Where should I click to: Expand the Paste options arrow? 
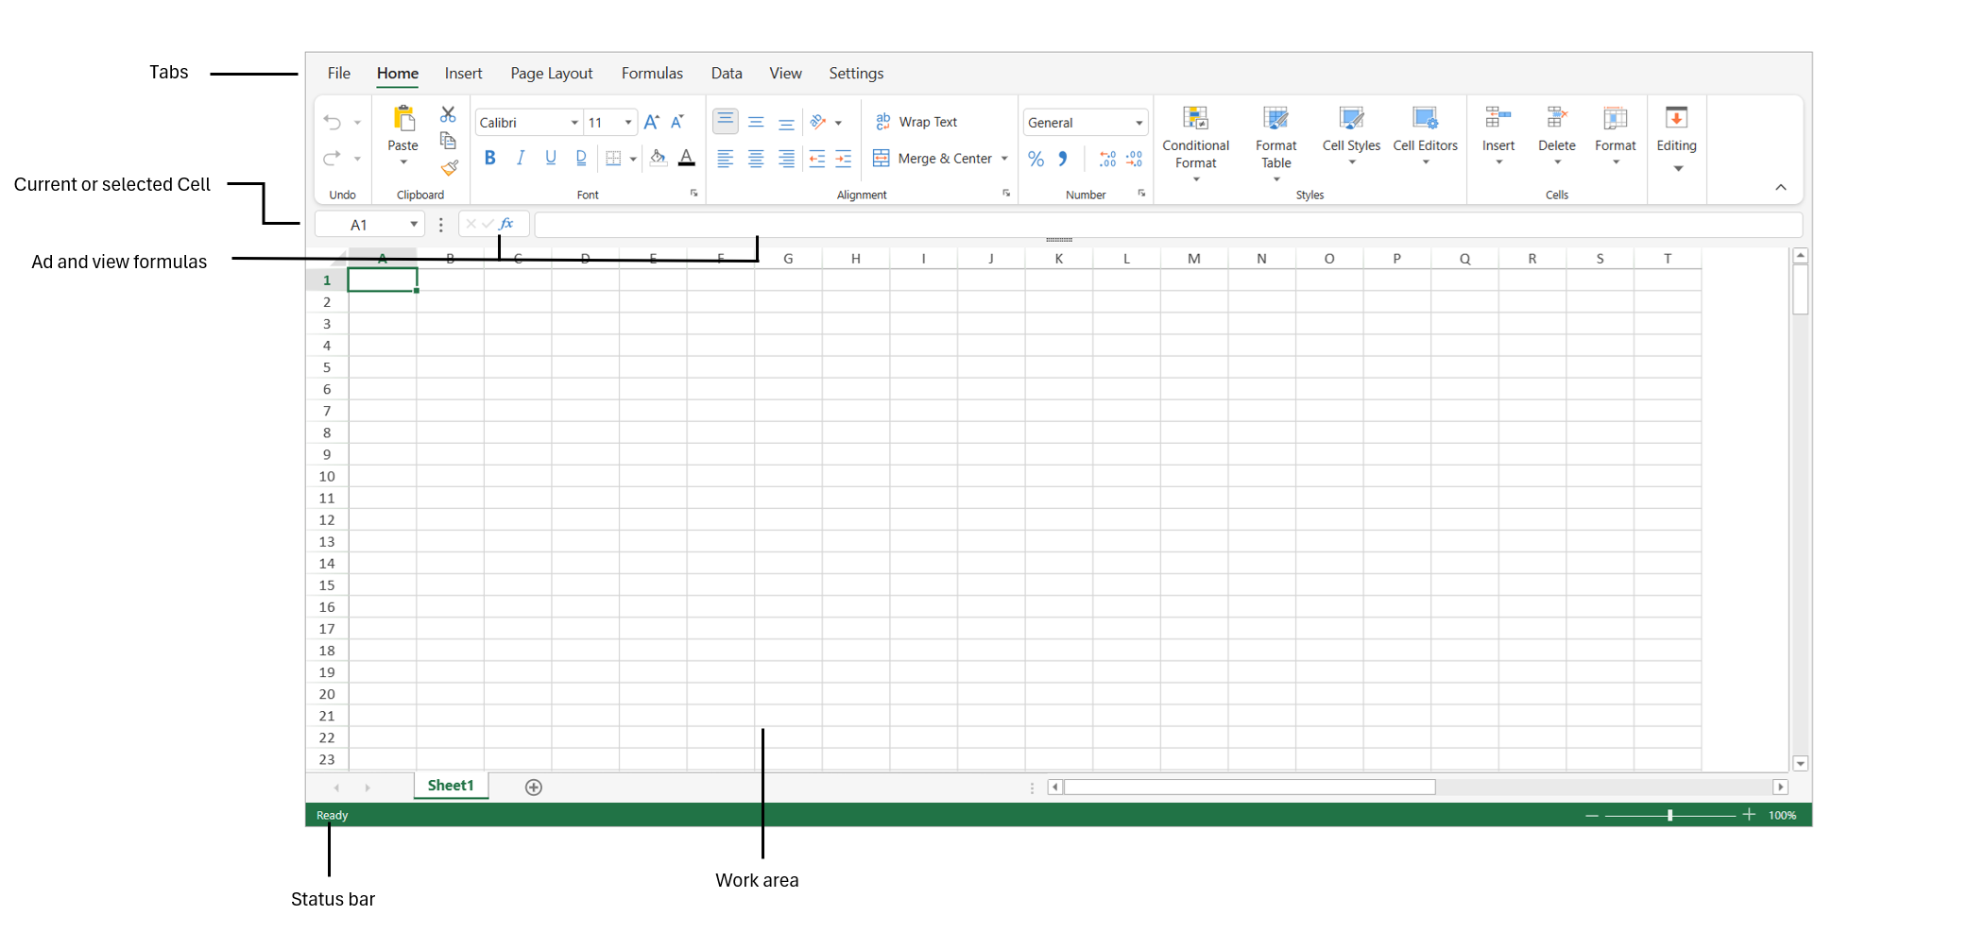tap(403, 162)
